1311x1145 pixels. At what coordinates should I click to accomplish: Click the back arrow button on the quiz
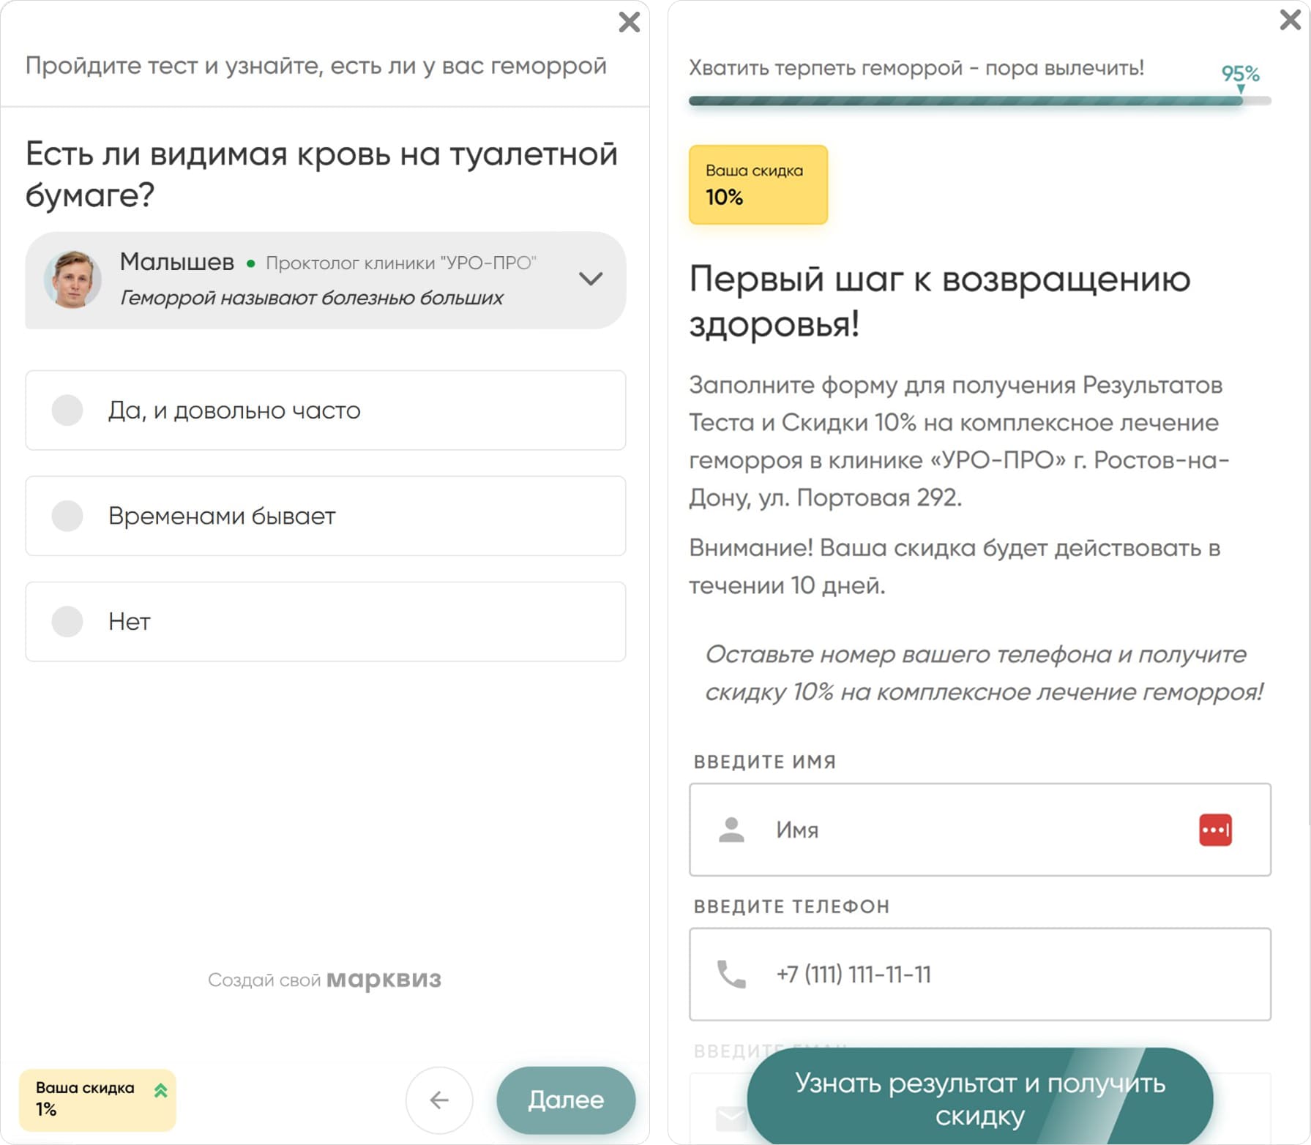click(x=439, y=1100)
